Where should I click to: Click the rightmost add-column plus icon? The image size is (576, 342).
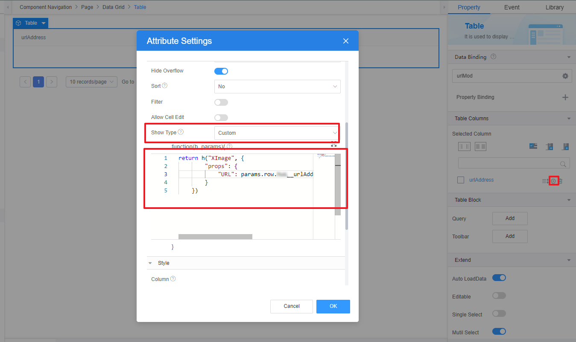(x=565, y=146)
